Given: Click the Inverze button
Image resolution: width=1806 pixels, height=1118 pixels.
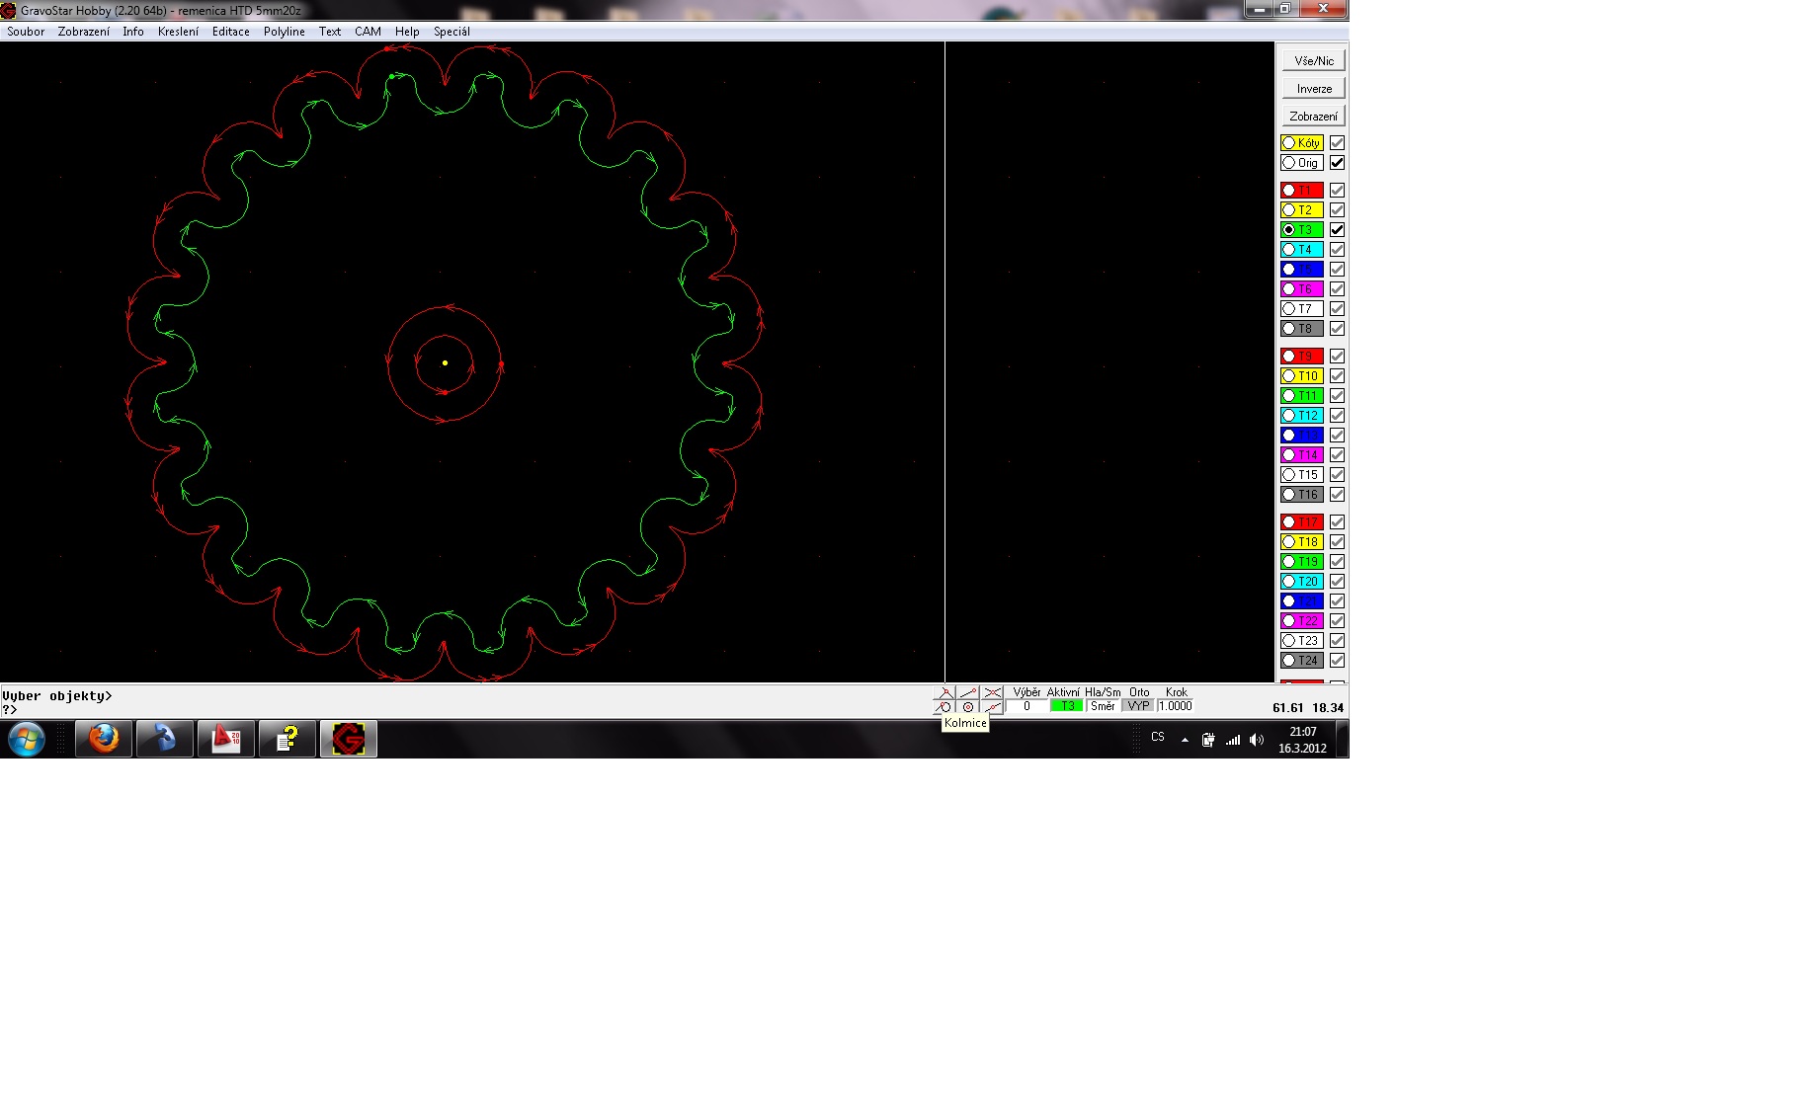Looking at the screenshot, I should pos(1313,89).
